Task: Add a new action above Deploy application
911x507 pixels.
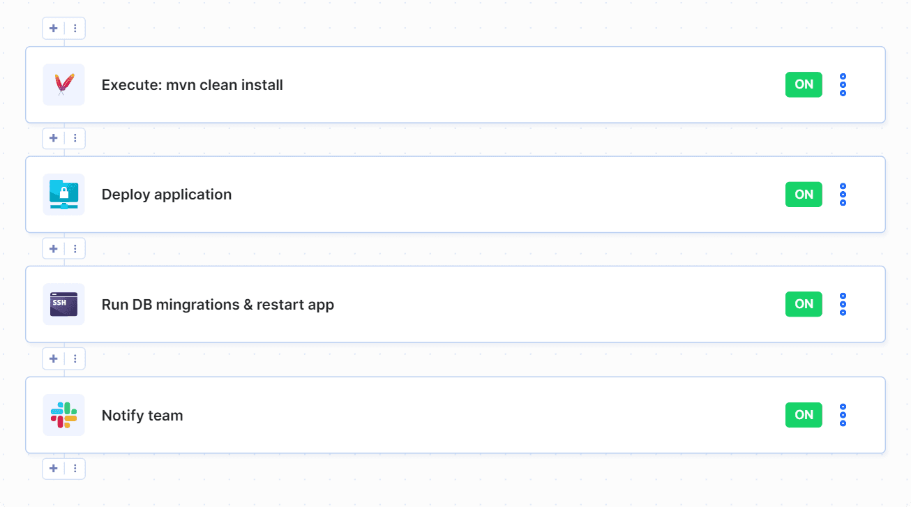Action: point(53,138)
